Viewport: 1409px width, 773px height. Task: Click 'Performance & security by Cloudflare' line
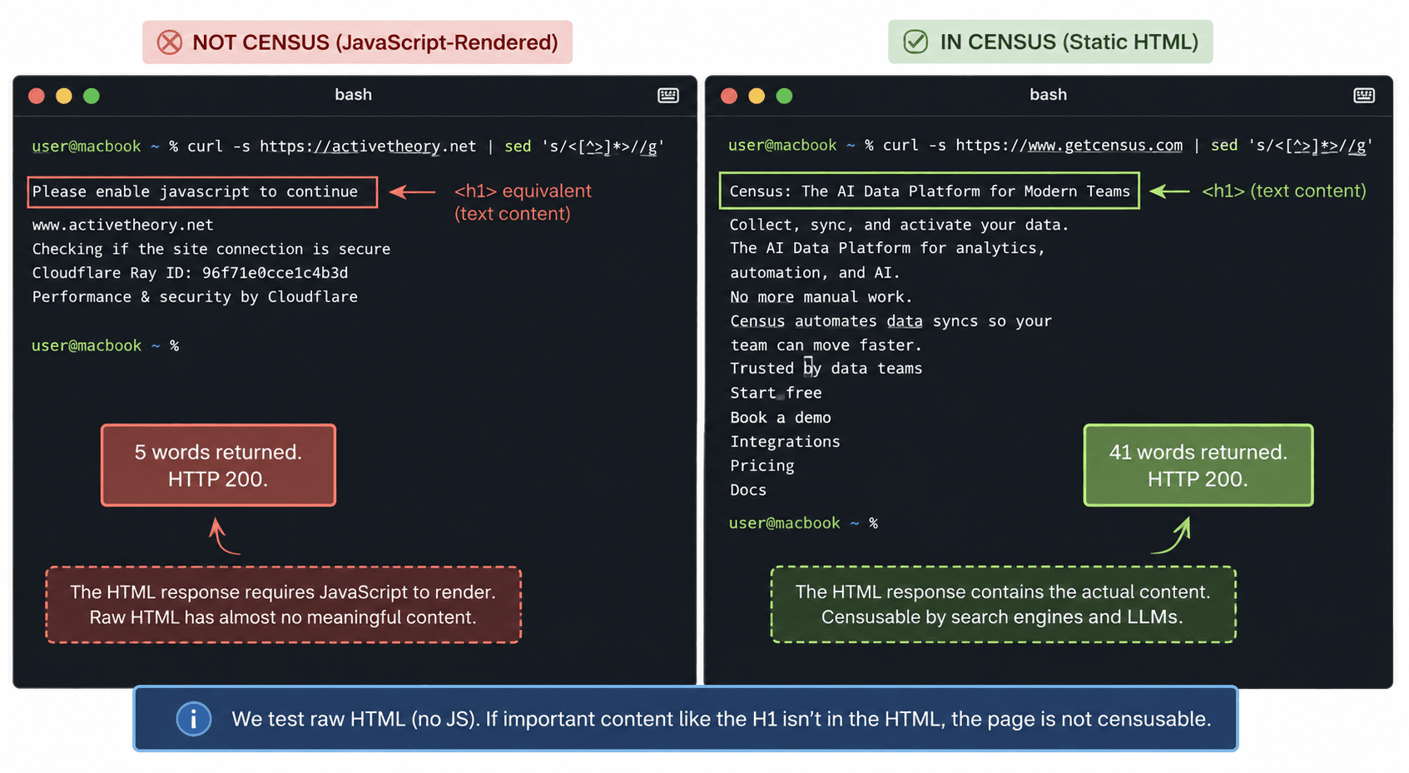[195, 297]
